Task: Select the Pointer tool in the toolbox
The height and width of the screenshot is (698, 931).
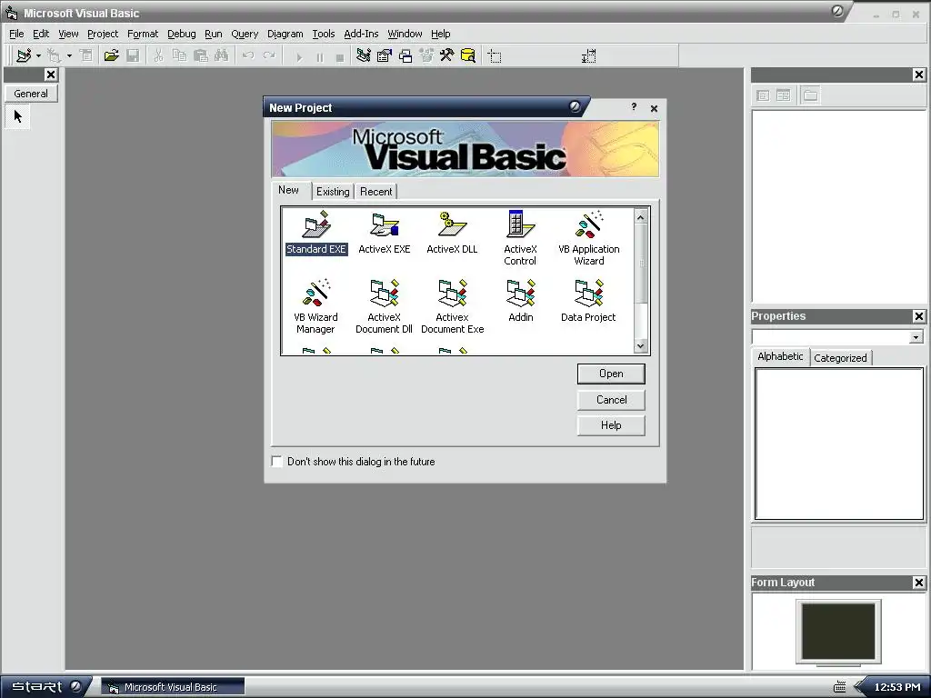Action: pyautogui.click(x=18, y=115)
